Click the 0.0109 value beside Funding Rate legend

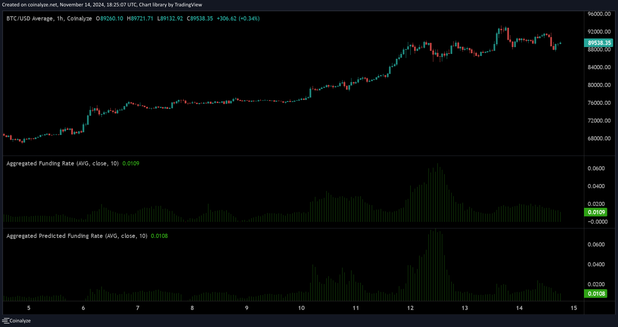point(131,163)
